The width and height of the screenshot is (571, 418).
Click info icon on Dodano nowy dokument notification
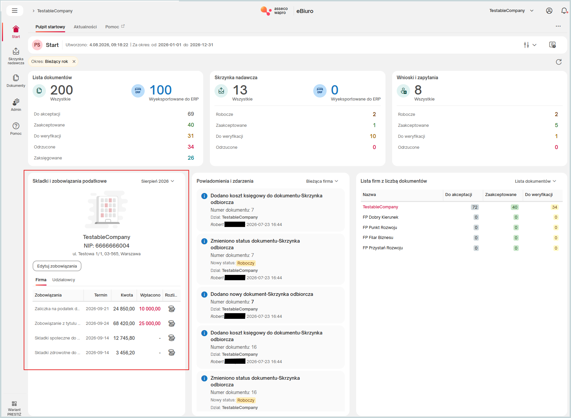point(205,295)
